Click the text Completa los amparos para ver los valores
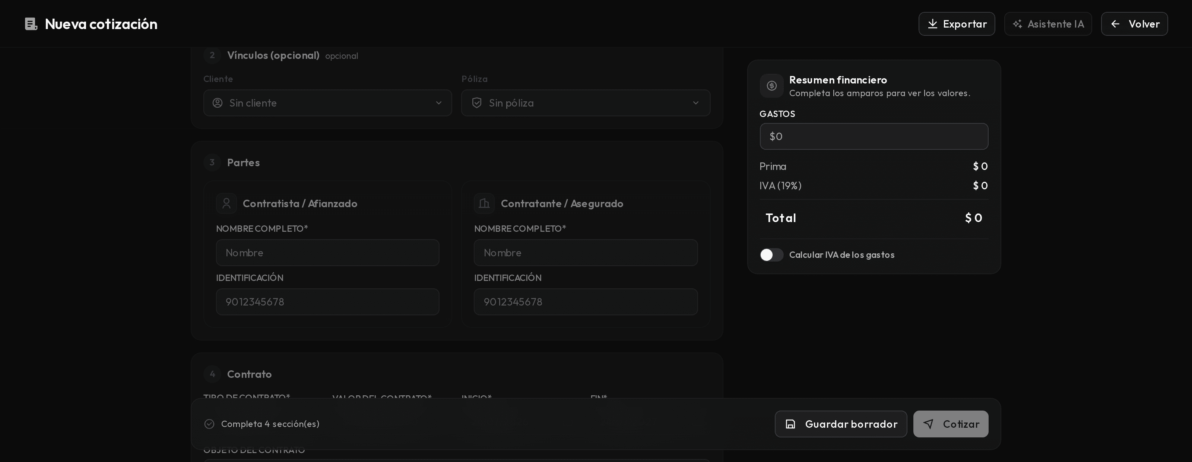This screenshot has width=1192, height=462. [879, 93]
